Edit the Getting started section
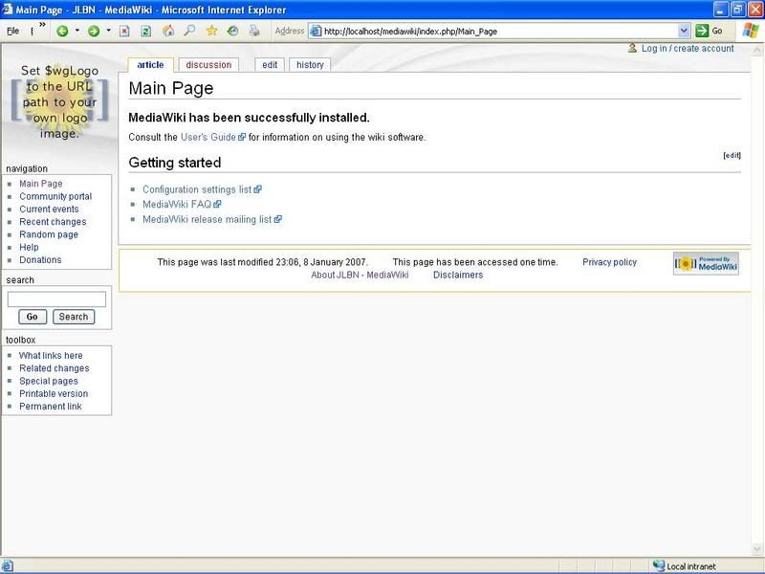The height and width of the screenshot is (574, 765). click(732, 155)
